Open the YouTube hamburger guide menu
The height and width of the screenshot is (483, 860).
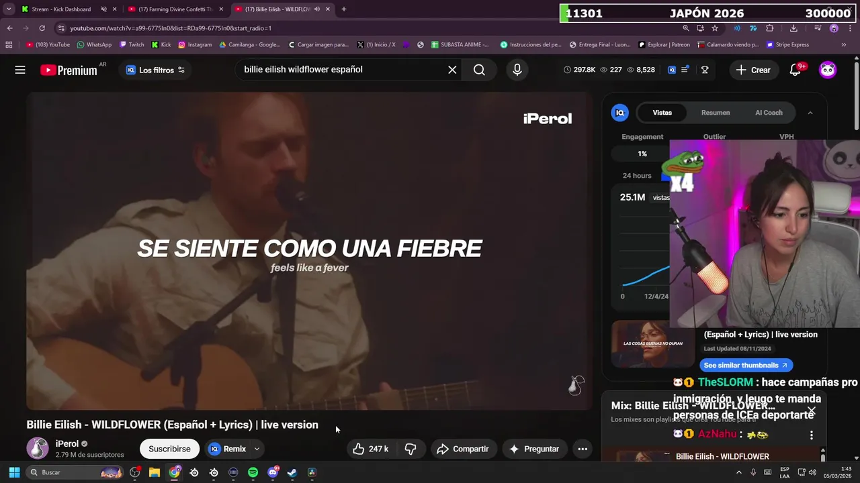coord(20,70)
